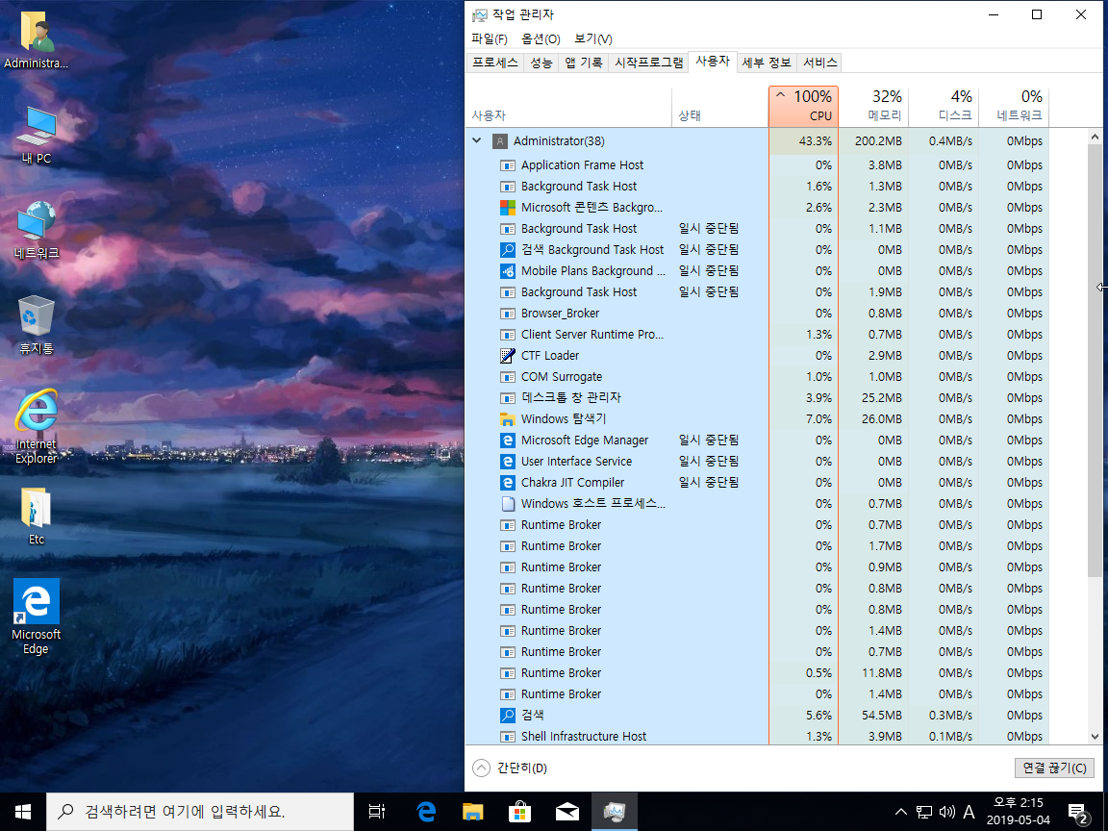The image size is (1108, 831).
Task: Select the Microsoft Edge desktop shortcut
Action: [36, 617]
